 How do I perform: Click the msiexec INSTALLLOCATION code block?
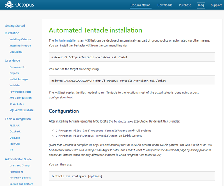click(x=132, y=81)
